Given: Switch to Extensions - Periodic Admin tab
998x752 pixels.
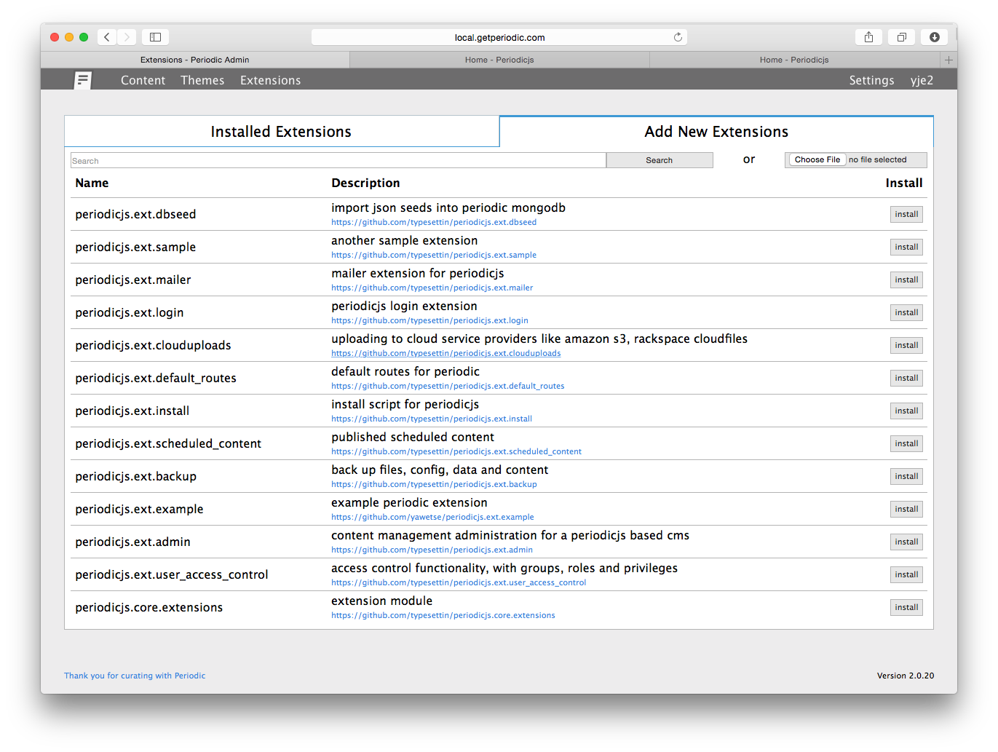Looking at the screenshot, I should pyautogui.click(x=195, y=60).
